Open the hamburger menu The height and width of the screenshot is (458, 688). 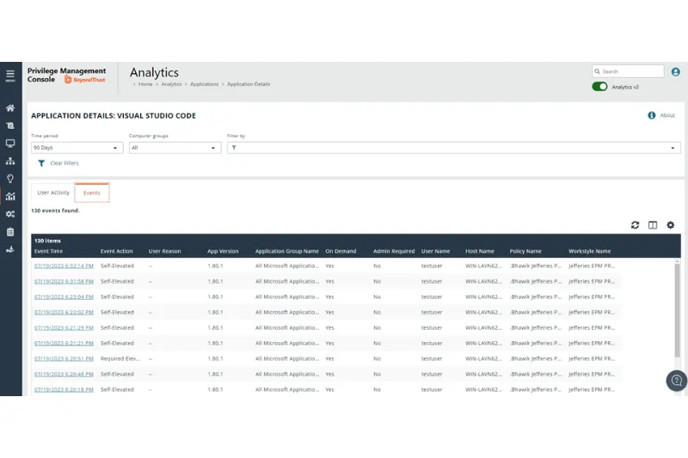[10, 76]
